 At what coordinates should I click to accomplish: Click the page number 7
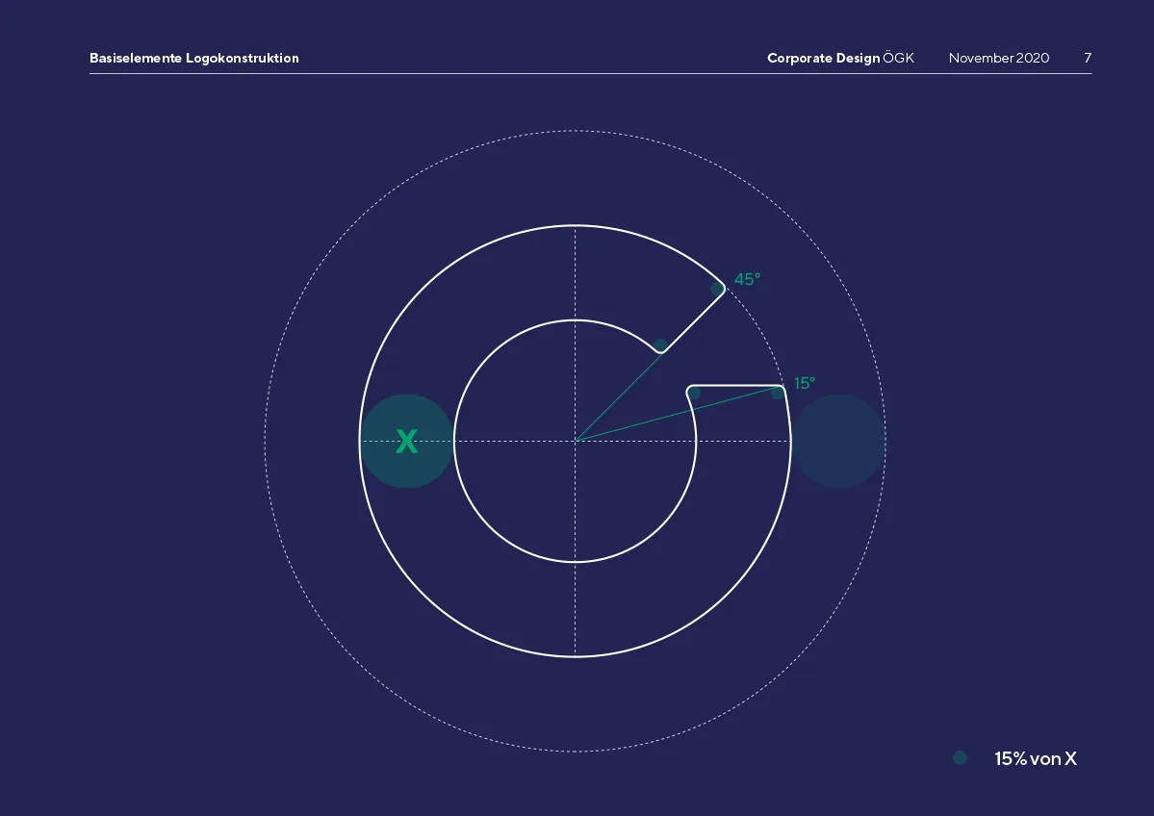tap(1088, 58)
